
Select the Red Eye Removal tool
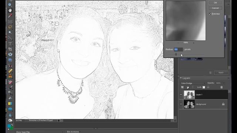coord(10,66)
